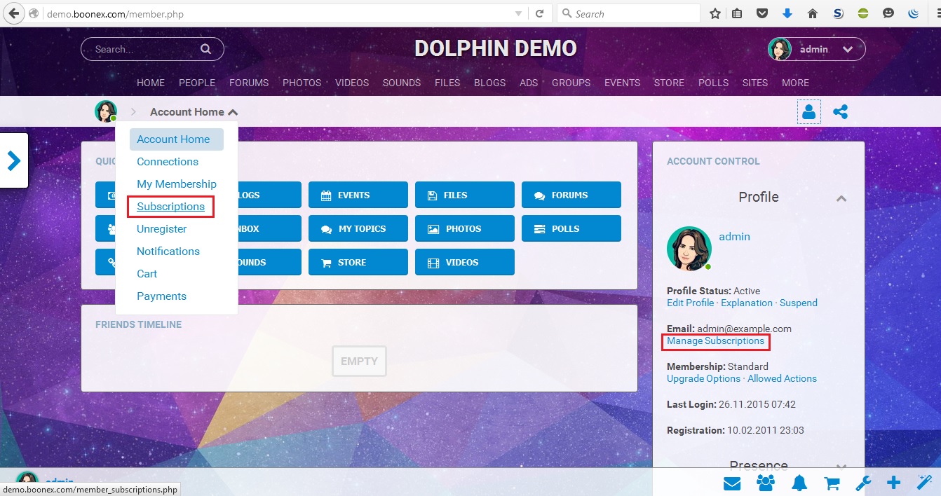The height and width of the screenshot is (496, 941).
Task: Open My Membership from the submenu
Action: click(x=177, y=184)
